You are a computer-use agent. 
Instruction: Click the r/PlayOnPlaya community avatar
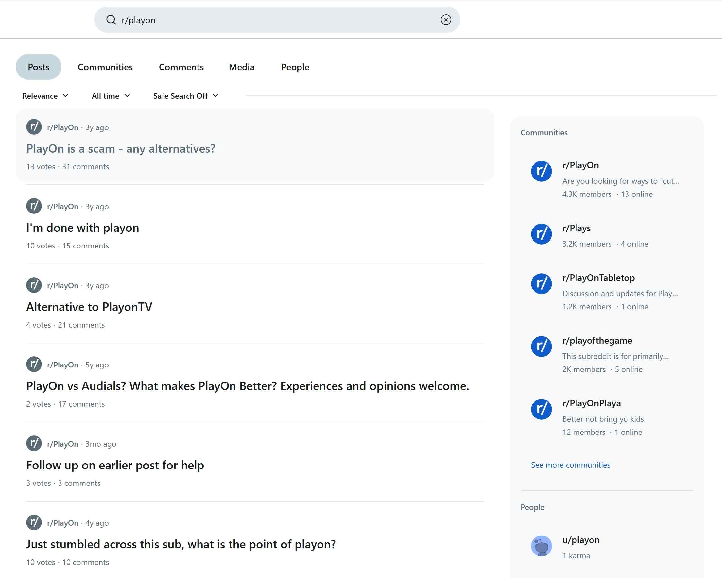click(541, 409)
